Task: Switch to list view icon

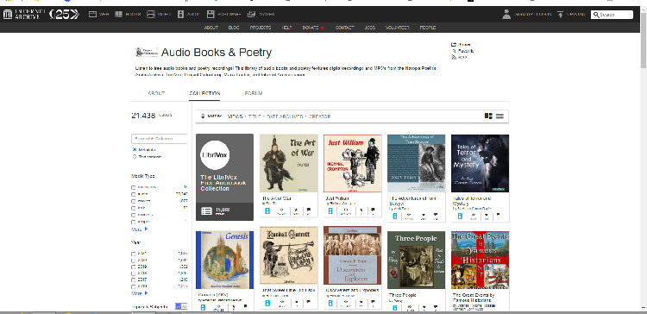Action: point(499,116)
